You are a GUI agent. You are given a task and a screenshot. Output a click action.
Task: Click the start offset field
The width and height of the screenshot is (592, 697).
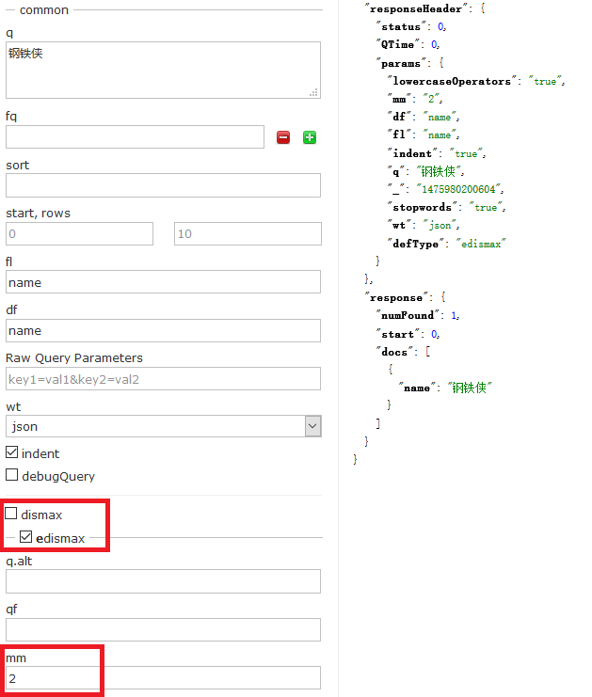tap(80, 234)
